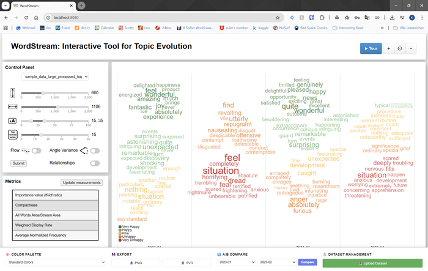Click the font size icon in Control Panel

(x=13, y=121)
